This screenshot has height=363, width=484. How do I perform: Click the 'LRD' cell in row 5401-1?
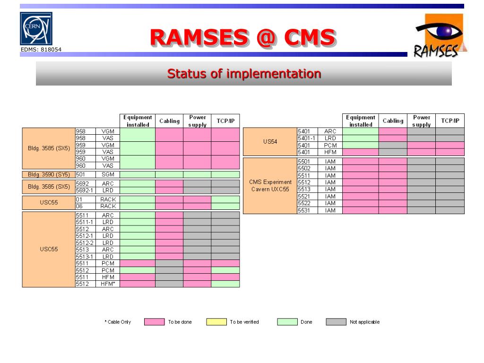pos(330,138)
